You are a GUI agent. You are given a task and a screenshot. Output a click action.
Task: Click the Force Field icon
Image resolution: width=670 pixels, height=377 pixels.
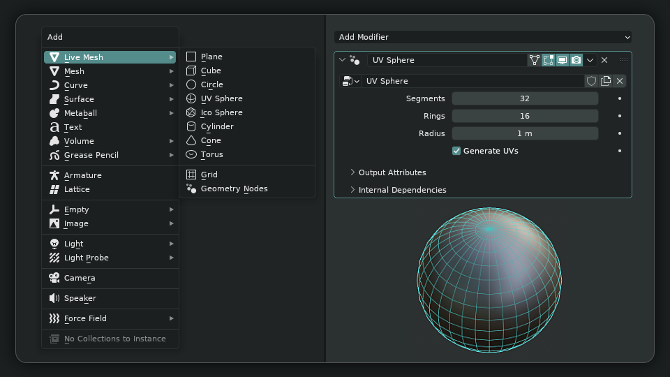[x=54, y=318]
